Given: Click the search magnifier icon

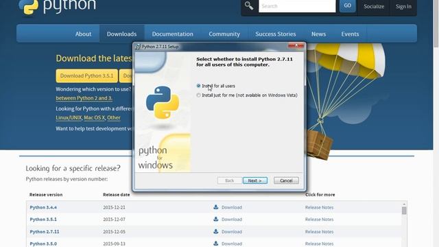Looking at the screenshot, I should (248, 5).
